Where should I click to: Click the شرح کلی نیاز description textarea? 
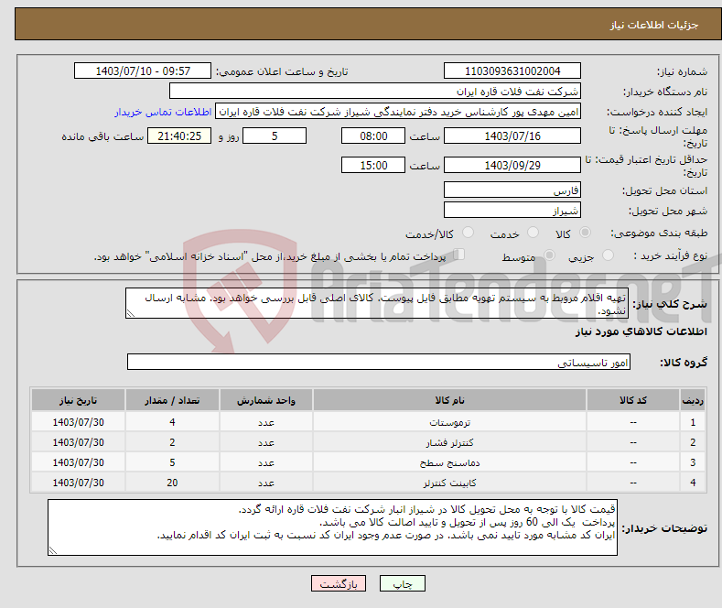tap(377, 303)
